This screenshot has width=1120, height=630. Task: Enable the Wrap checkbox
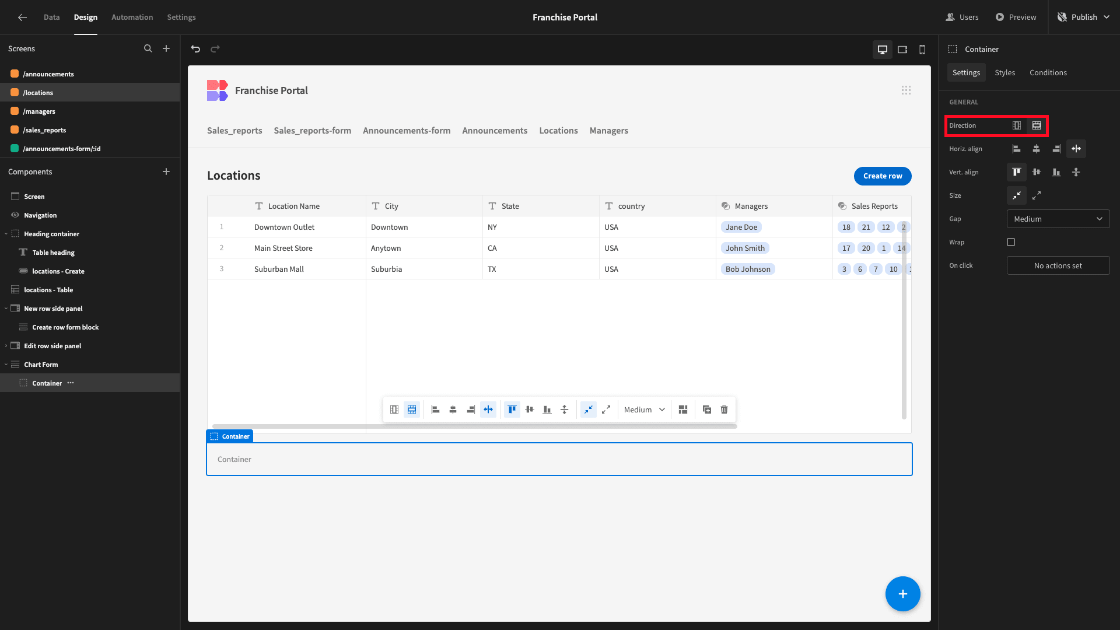tap(1011, 242)
